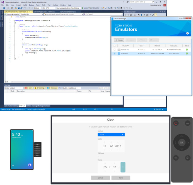The image size is (193, 185).
Task: Click the Search Error List input field
Action: [104, 88]
